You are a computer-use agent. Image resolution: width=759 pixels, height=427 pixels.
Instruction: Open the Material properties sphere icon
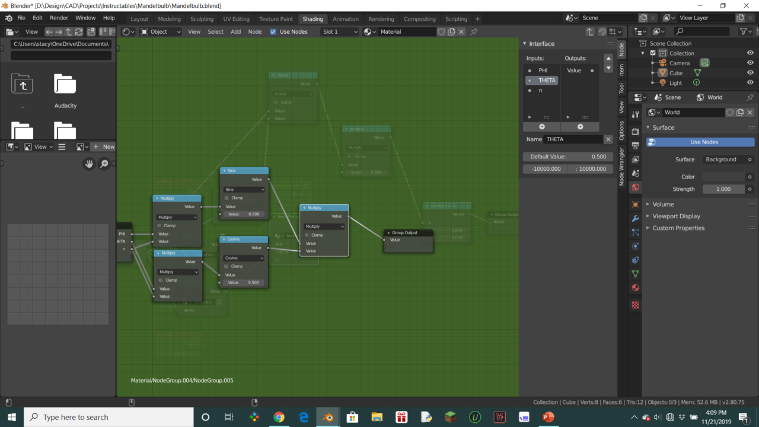[636, 288]
